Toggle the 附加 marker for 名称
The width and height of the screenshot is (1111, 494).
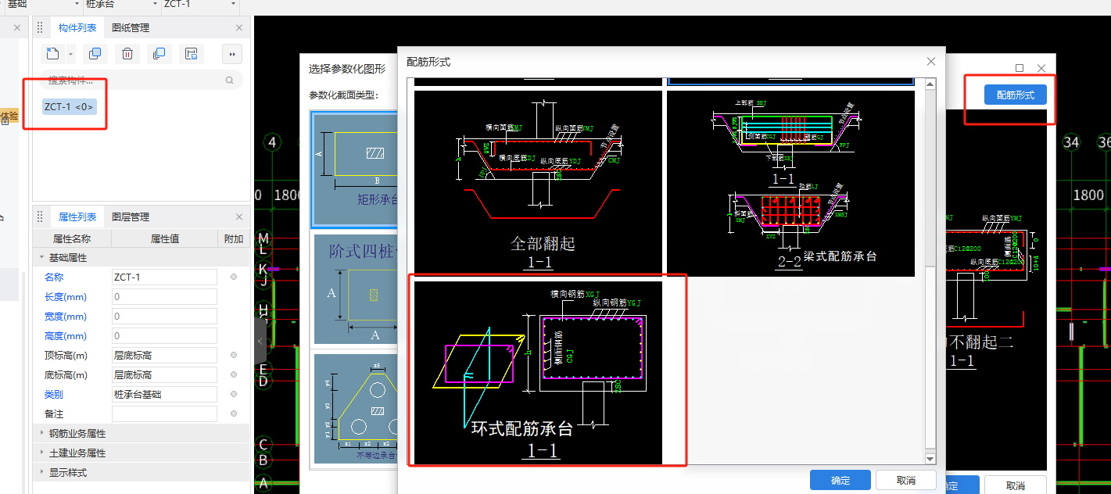click(x=234, y=277)
